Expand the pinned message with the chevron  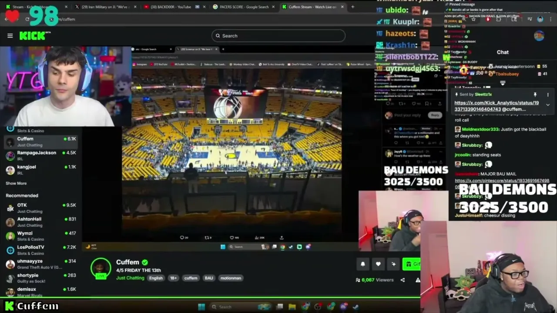click(548, 105)
